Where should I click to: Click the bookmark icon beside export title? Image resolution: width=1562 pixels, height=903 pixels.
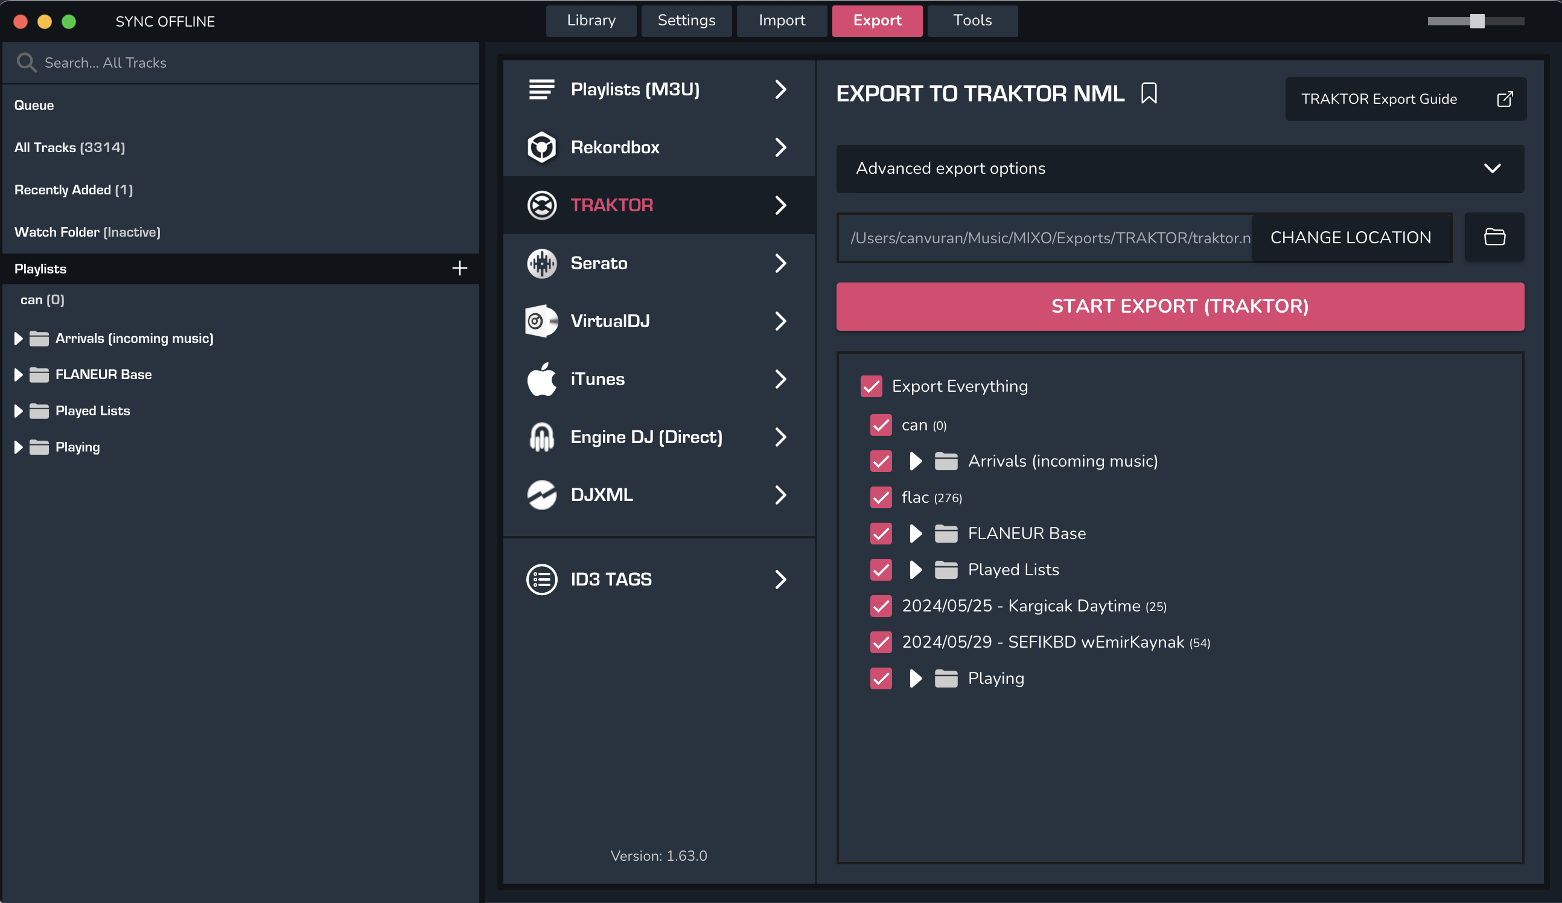pos(1149,94)
